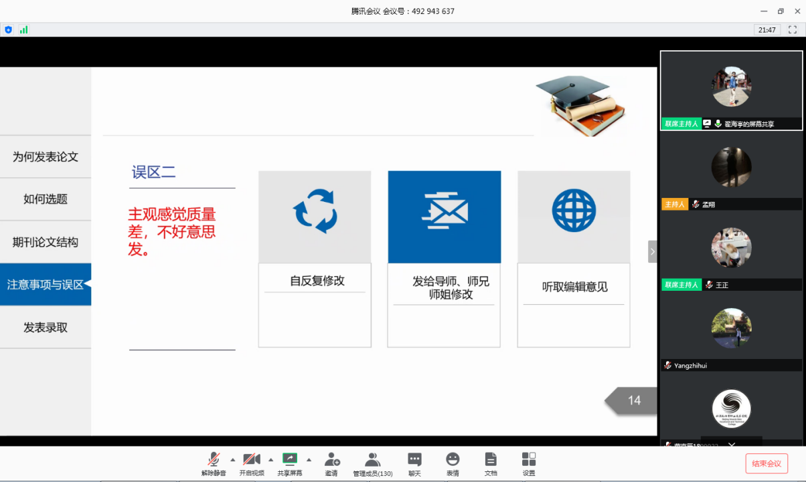Viewport: 806px width, 482px height.
Task: Collapse the participant video panel with the chevron
Action: [652, 251]
